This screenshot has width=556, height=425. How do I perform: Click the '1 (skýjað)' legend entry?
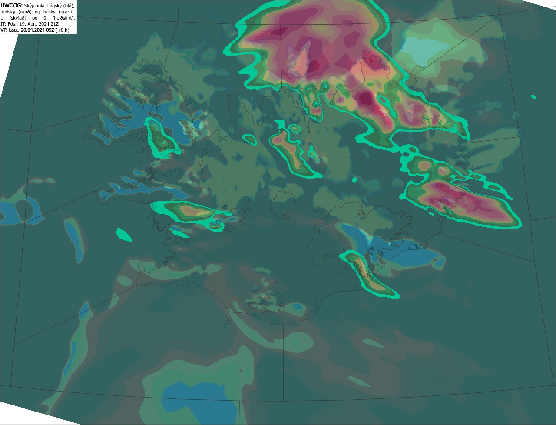(13, 18)
